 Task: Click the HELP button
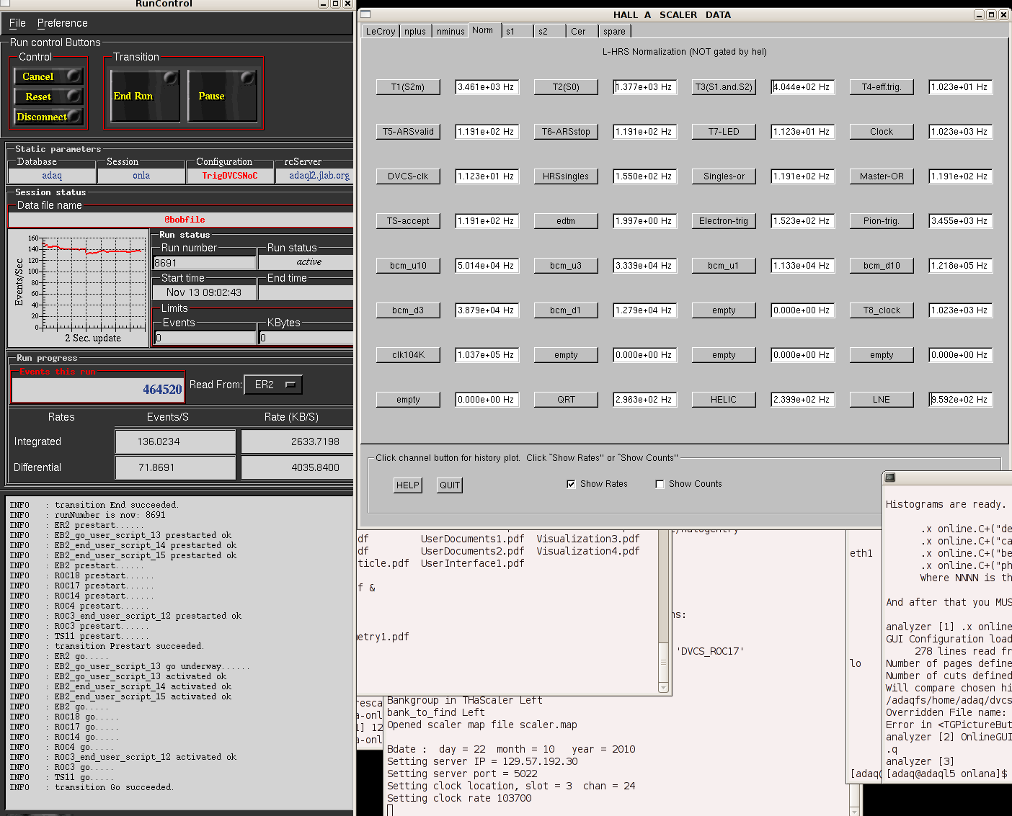(x=408, y=485)
